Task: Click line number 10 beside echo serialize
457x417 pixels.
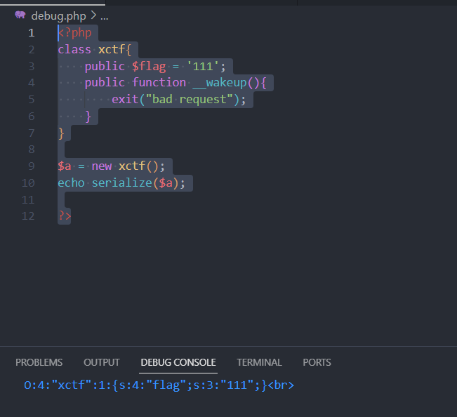Action: (29, 183)
